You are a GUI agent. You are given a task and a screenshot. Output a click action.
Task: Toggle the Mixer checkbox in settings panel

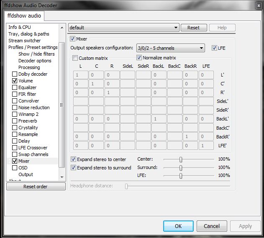[x=72, y=39]
